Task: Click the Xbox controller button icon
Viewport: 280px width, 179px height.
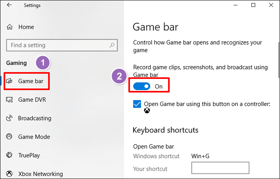Action: point(147,111)
